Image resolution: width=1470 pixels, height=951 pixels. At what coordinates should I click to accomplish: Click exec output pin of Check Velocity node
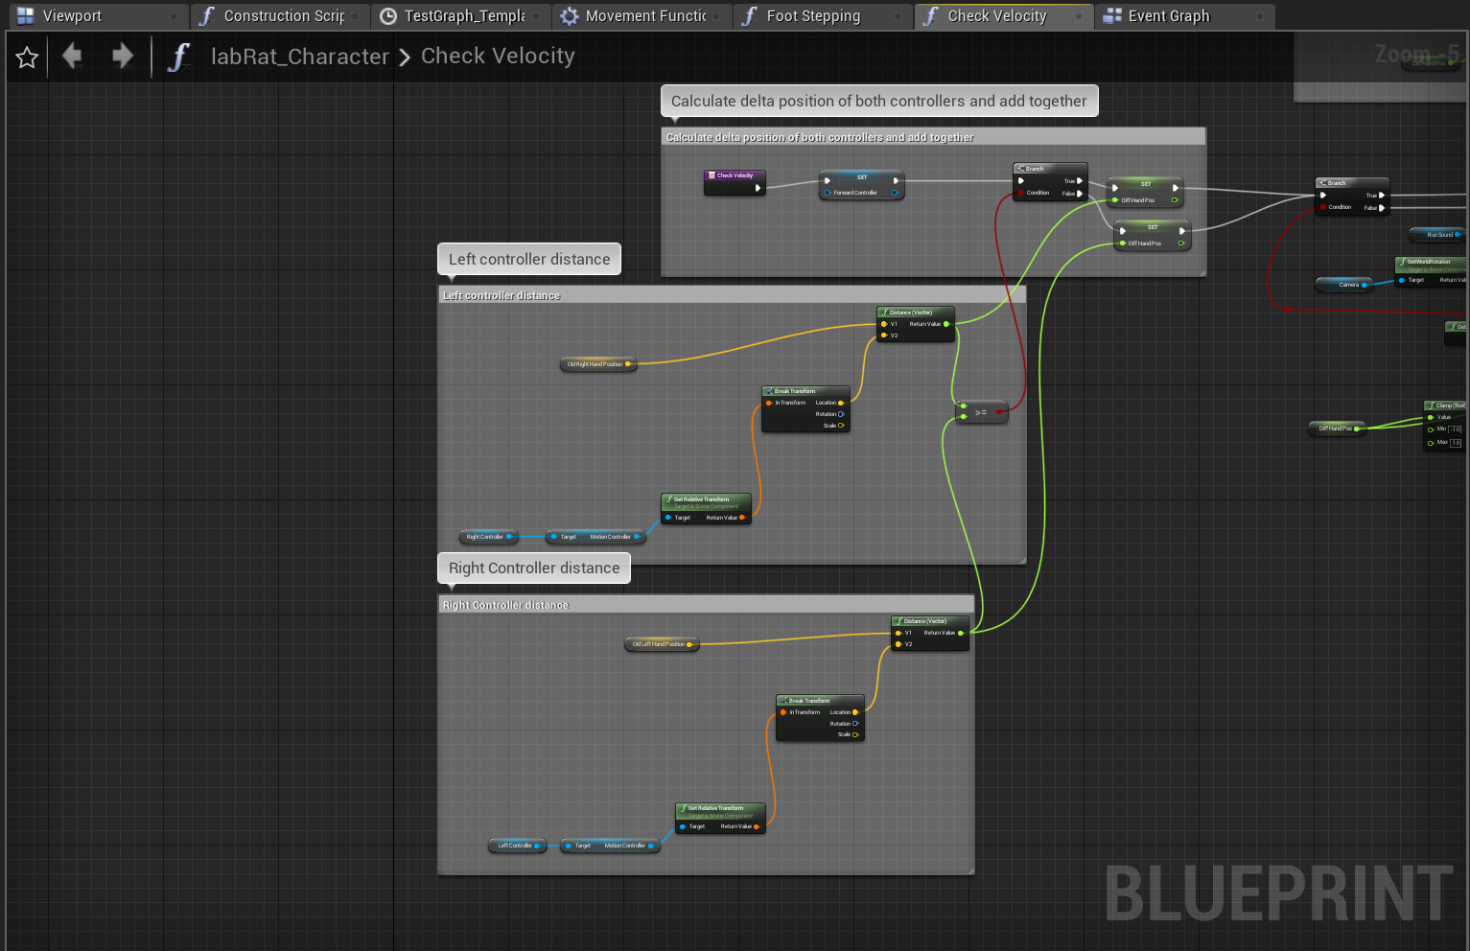click(x=758, y=188)
